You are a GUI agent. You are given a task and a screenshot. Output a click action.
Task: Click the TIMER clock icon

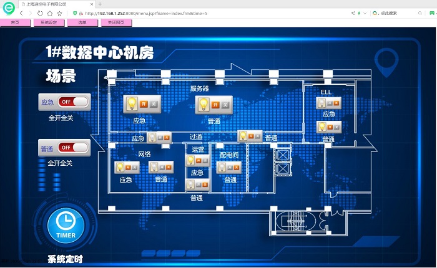click(66, 224)
